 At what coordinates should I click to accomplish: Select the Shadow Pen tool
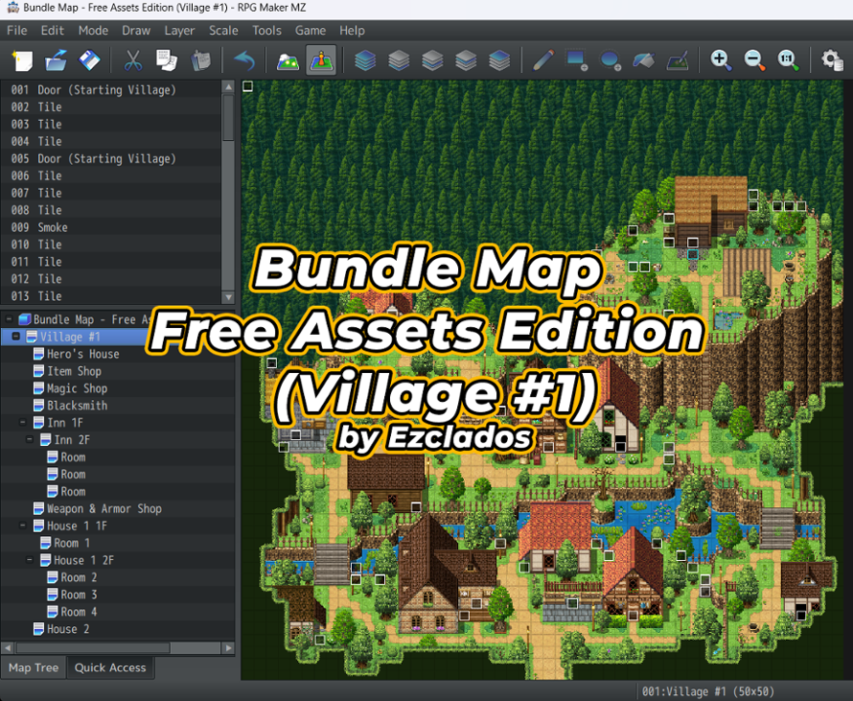pos(677,59)
